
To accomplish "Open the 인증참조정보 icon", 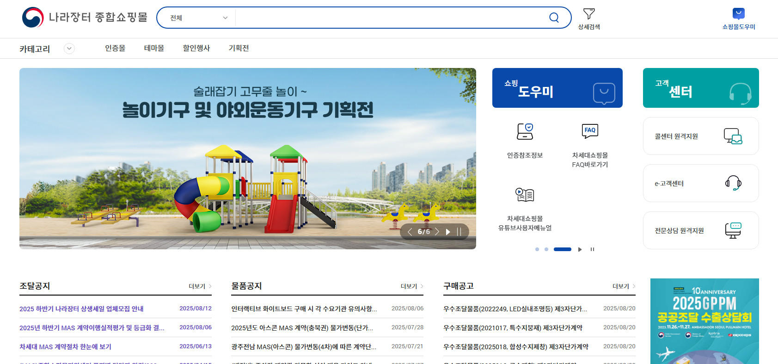I will [525, 131].
